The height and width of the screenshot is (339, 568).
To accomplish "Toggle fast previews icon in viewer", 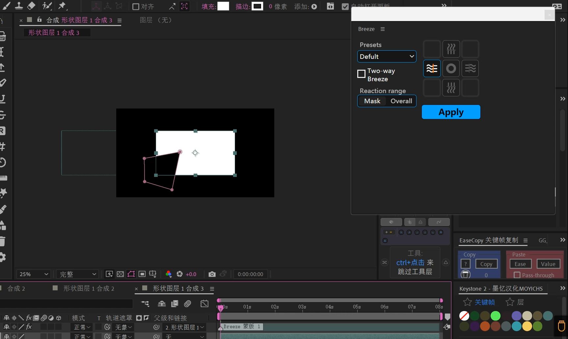I will tap(109, 274).
